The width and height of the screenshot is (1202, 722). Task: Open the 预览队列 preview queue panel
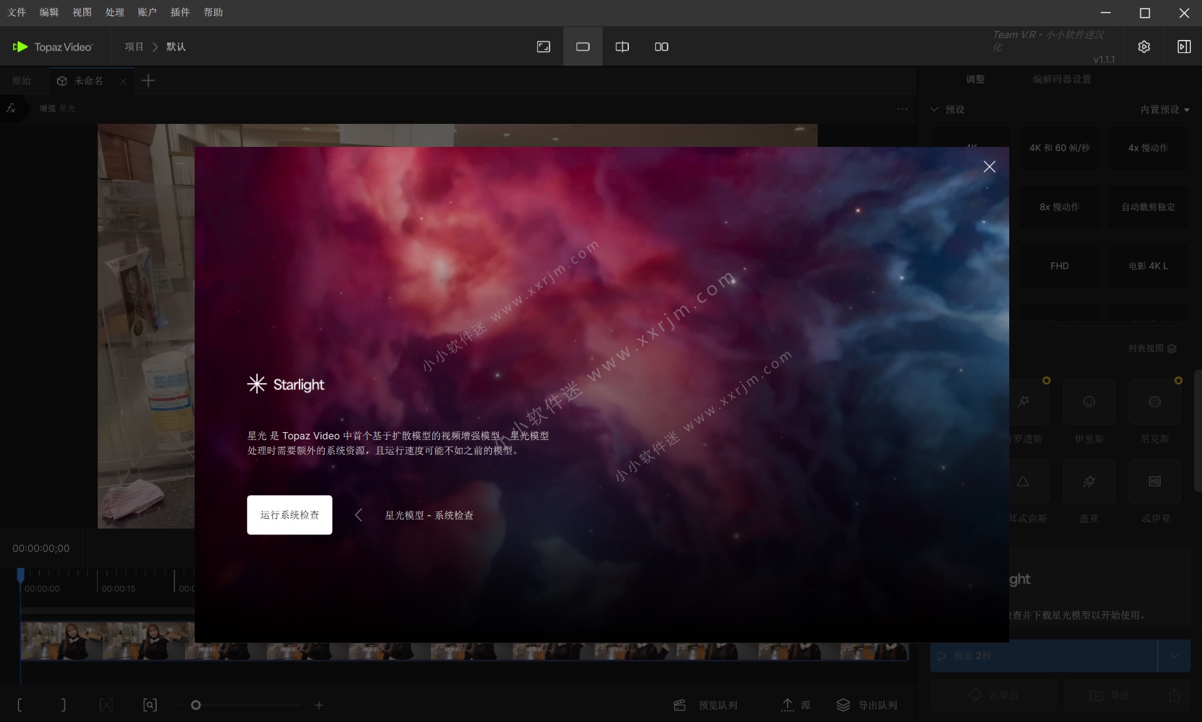tap(705, 705)
